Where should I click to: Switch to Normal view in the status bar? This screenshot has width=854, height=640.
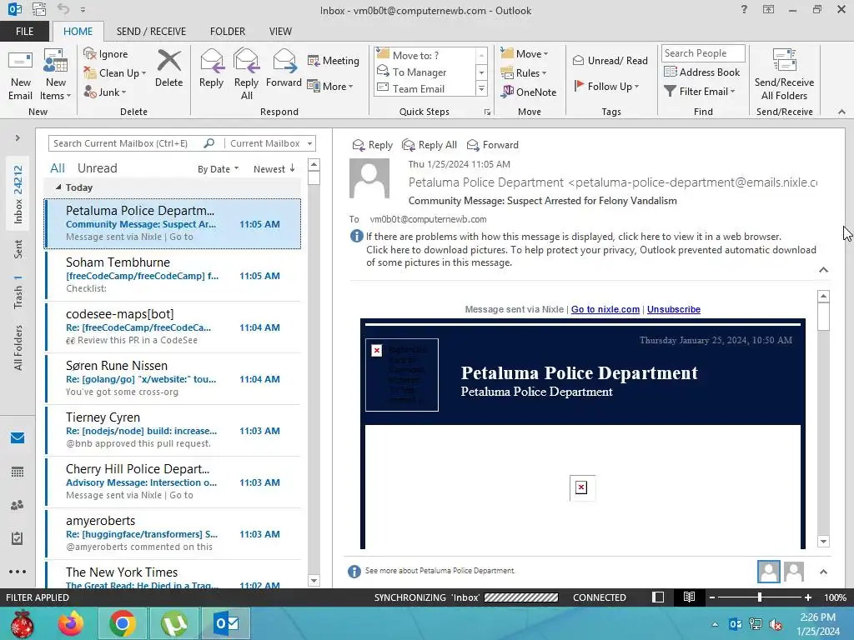point(658,597)
